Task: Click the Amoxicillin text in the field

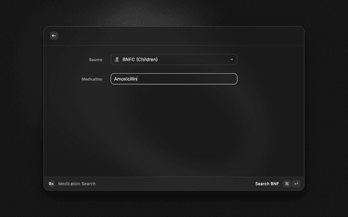Action: pyautogui.click(x=125, y=79)
